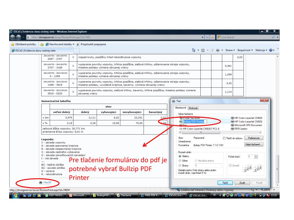This screenshot has height=220, width=294.
Task: Click the RSS feeds icon
Action: pos(203,50)
